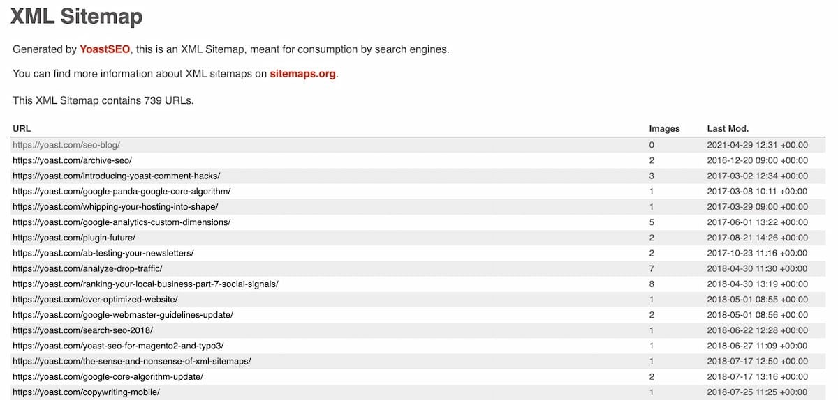Open the YoastSEO link

[x=105, y=49]
